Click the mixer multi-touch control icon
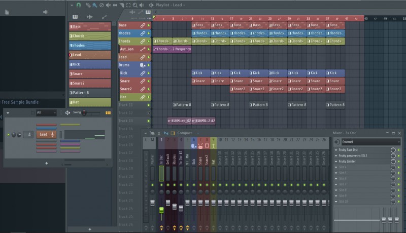The width and height of the screenshot is (406, 233). tap(152, 133)
